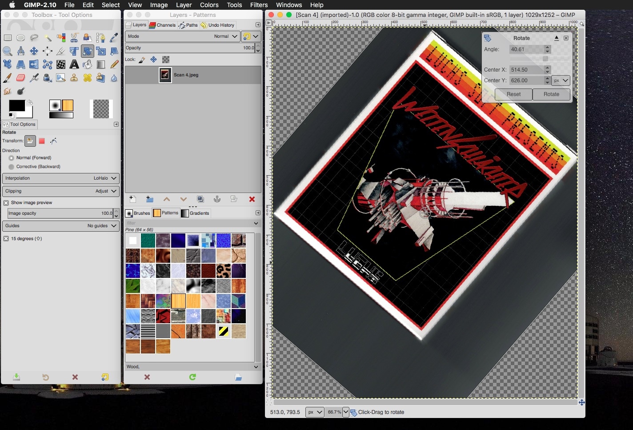This screenshot has width=633, height=430.
Task: Open status bar px unit dropdown
Action: 315,412
